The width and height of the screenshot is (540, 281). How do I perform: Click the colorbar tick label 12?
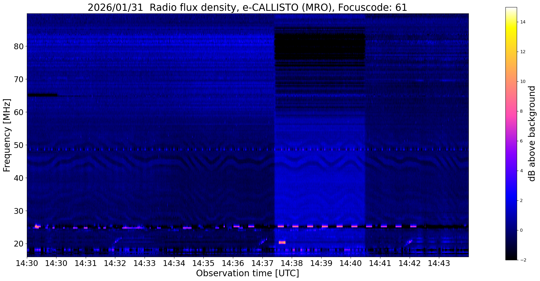pyautogui.click(x=522, y=52)
